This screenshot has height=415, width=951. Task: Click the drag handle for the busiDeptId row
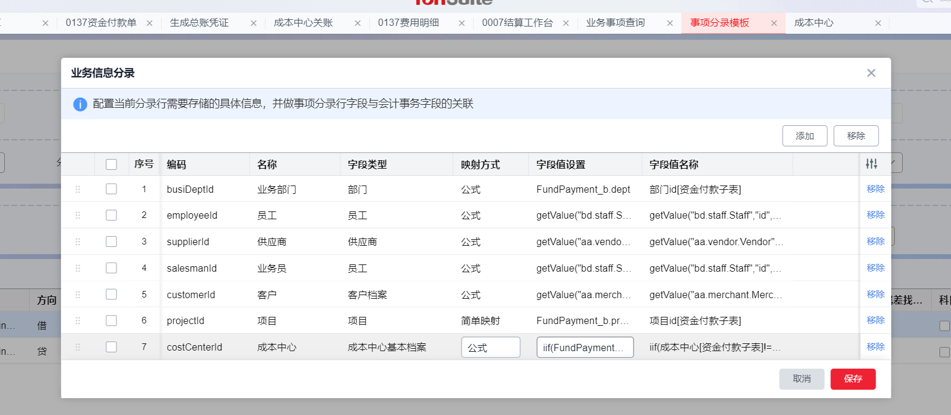(78, 189)
